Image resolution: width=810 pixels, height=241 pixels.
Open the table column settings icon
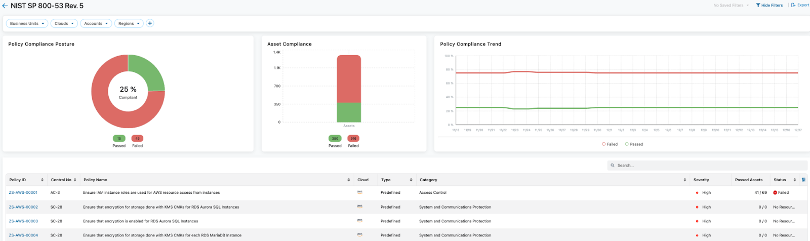click(803, 180)
